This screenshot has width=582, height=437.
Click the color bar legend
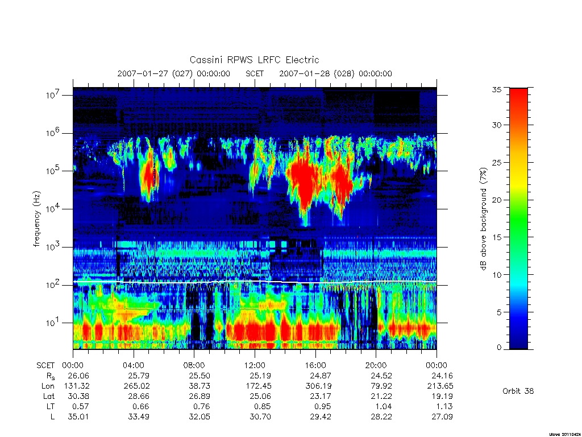pyautogui.click(x=518, y=218)
